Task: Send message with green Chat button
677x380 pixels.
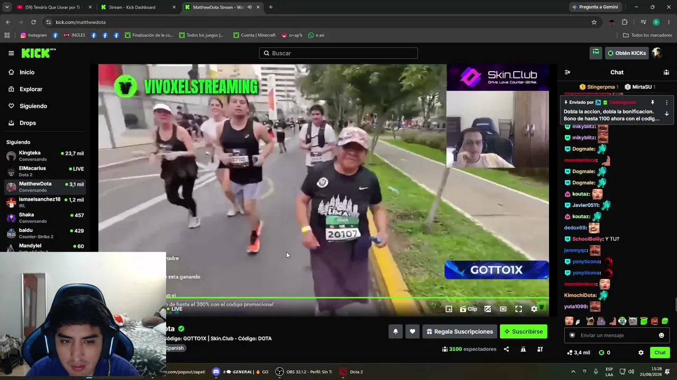Action: click(660, 353)
